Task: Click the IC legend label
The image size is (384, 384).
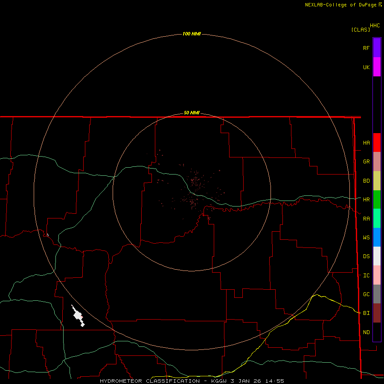Action: coord(366,276)
